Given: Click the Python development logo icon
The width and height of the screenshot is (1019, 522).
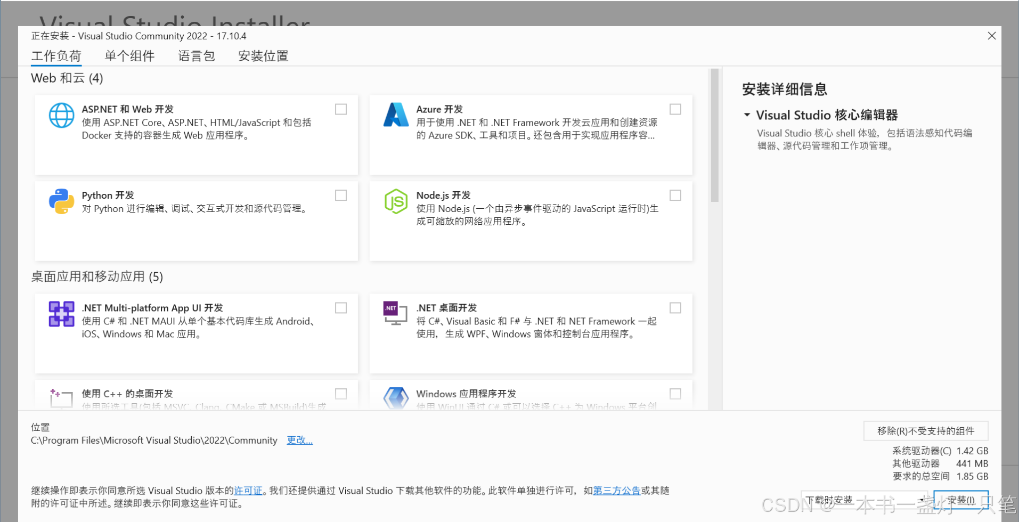Looking at the screenshot, I should click(x=62, y=201).
